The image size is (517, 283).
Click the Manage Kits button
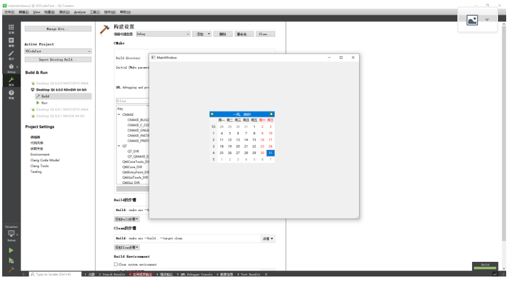click(x=58, y=29)
